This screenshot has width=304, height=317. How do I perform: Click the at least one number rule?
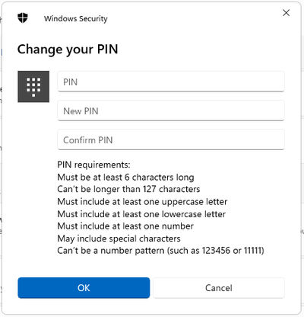pos(125,226)
